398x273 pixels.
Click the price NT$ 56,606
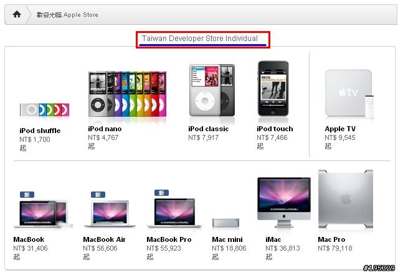pos(100,248)
